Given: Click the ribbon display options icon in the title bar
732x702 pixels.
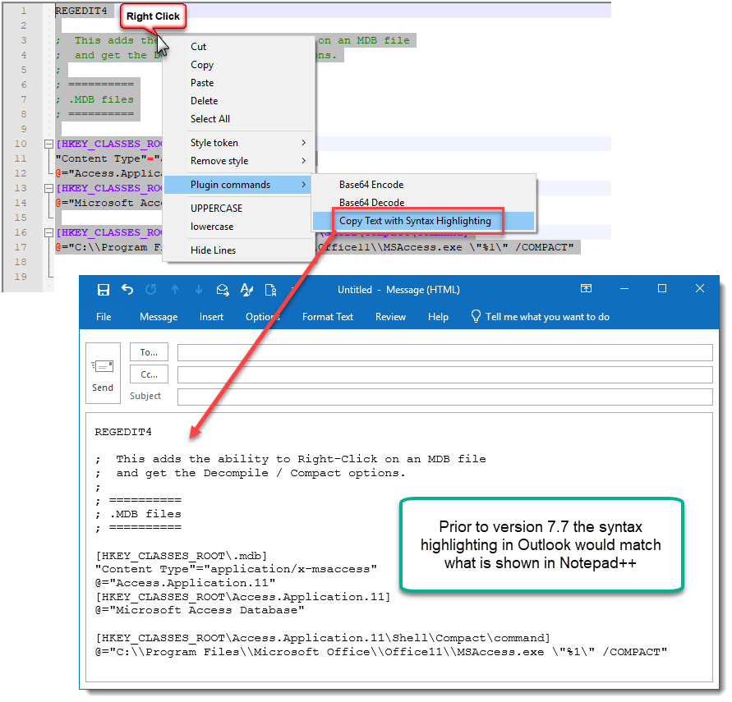Looking at the screenshot, I should (586, 289).
